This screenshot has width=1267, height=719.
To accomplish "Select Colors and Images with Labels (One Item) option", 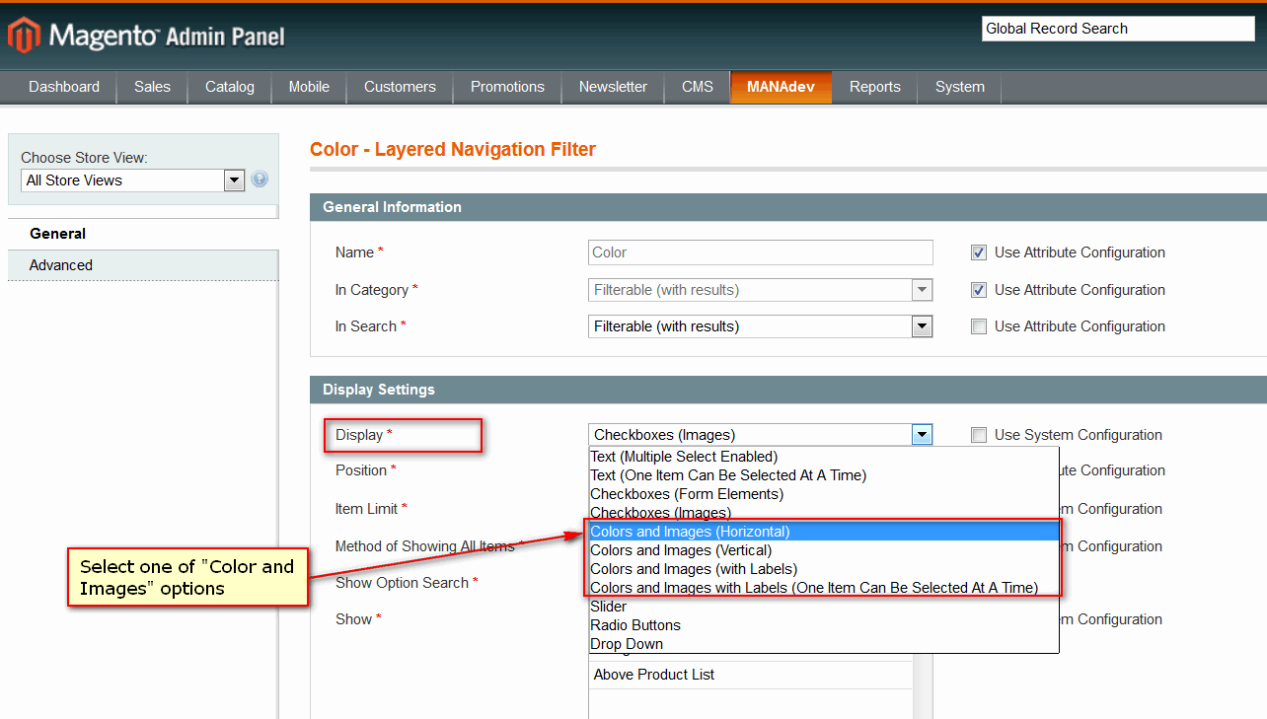I will [x=824, y=588].
